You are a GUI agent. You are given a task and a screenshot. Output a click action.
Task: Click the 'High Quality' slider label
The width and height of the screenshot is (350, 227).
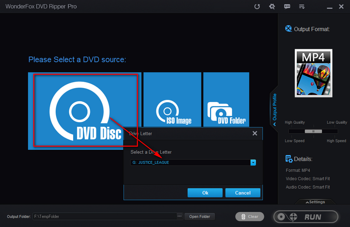pos(295,122)
